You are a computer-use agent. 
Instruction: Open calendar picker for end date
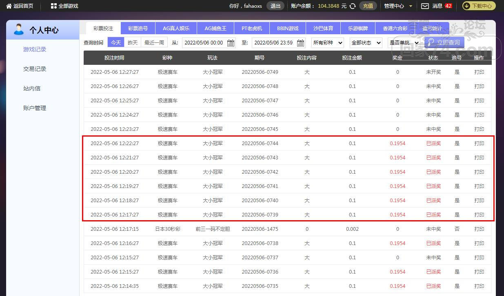301,43
